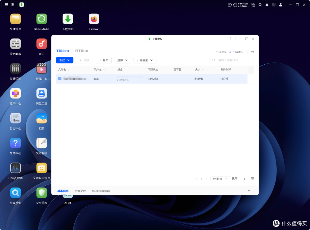Click the CPU usage indicator
This screenshot has width=310, height=230.
click(230, 5)
